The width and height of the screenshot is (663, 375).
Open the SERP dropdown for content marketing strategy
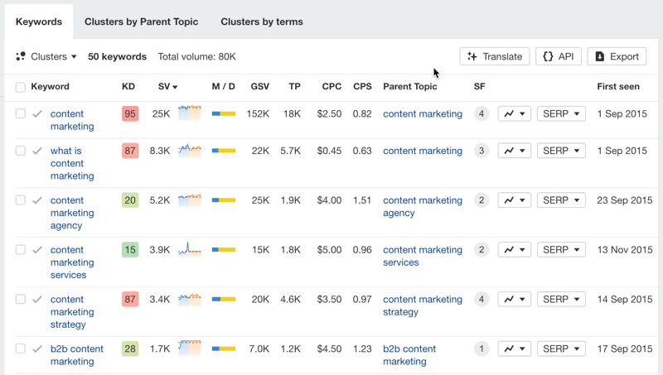click(561, 300)
